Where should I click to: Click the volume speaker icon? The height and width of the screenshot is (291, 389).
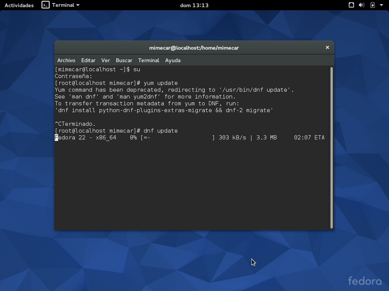(x=362, y=5)
